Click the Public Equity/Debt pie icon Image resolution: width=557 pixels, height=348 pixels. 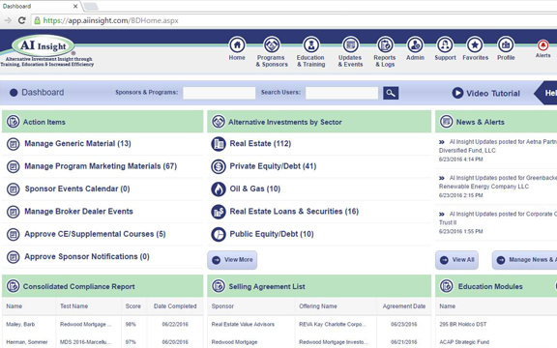pyautogui.click(x=219, y=234)
